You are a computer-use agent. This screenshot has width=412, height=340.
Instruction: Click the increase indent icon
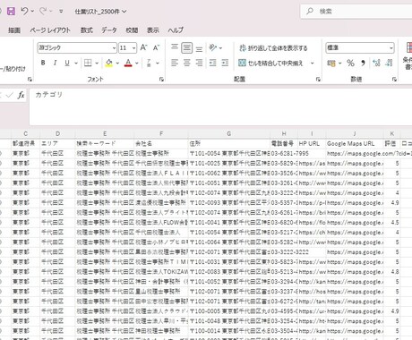pyautogui.click(x=225, y=63)
